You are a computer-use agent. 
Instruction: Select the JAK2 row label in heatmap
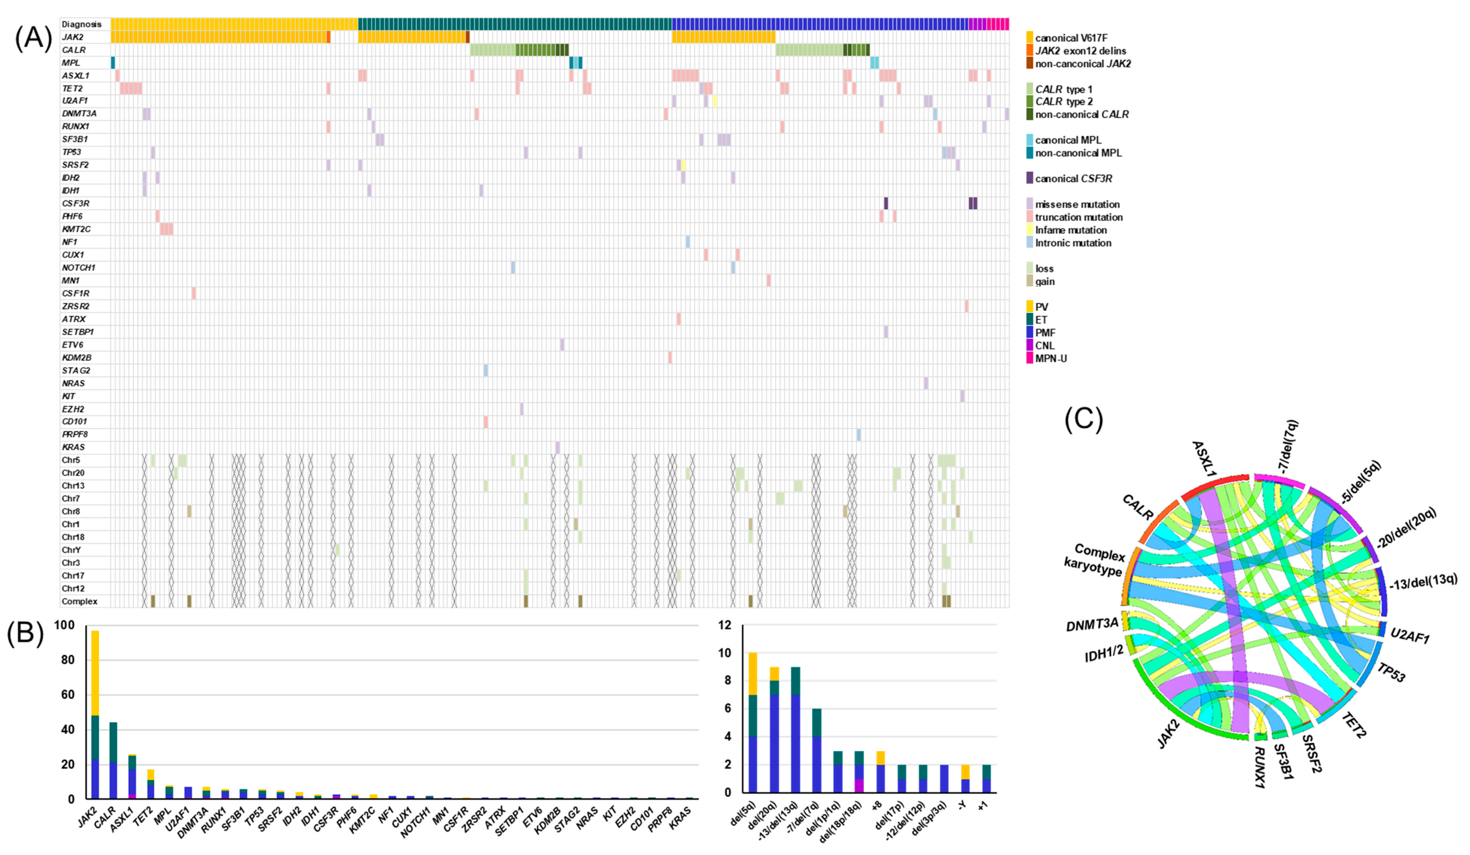[71, 37]
